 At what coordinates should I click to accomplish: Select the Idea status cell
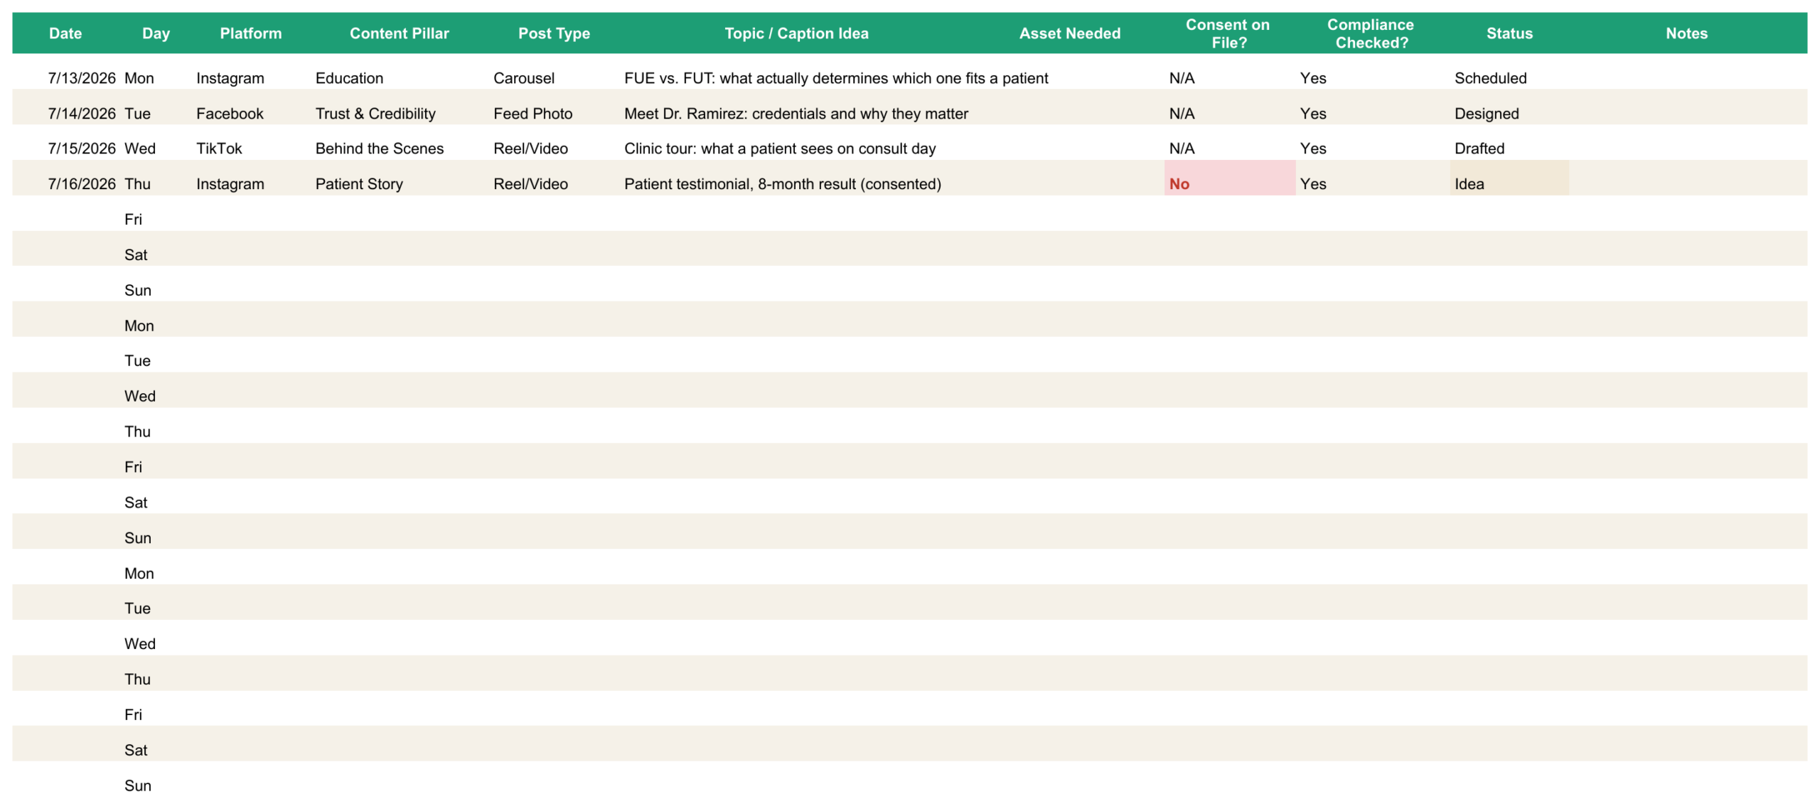[1509, 178]
